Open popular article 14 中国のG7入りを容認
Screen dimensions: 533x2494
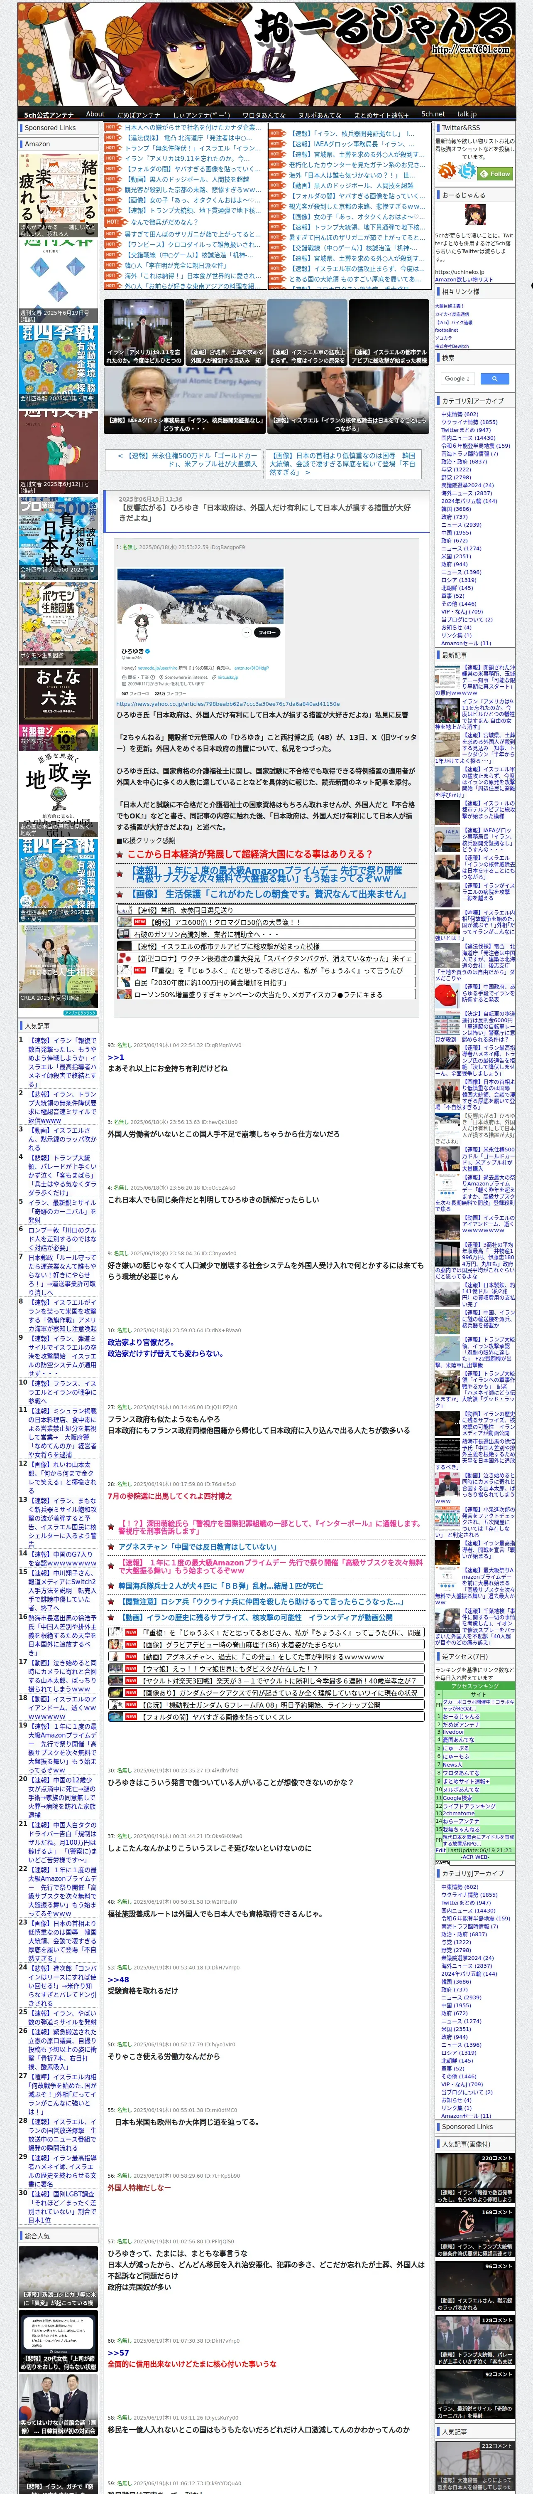coord(61,1559)
